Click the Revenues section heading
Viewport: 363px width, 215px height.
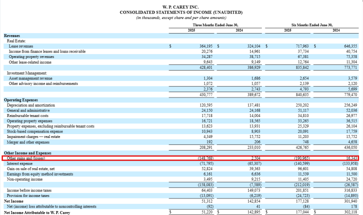click(12, 36)
